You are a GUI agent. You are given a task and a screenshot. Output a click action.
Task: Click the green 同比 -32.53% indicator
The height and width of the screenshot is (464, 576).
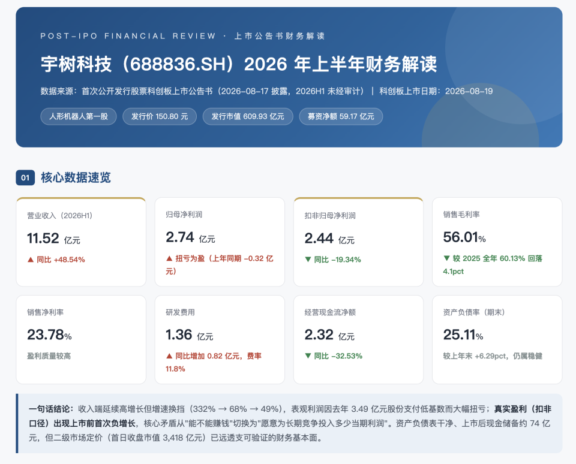[334, 356]
